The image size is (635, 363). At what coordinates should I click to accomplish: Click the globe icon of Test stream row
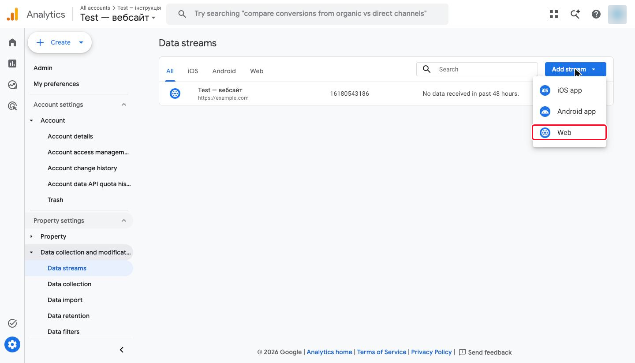coord(175,94)
